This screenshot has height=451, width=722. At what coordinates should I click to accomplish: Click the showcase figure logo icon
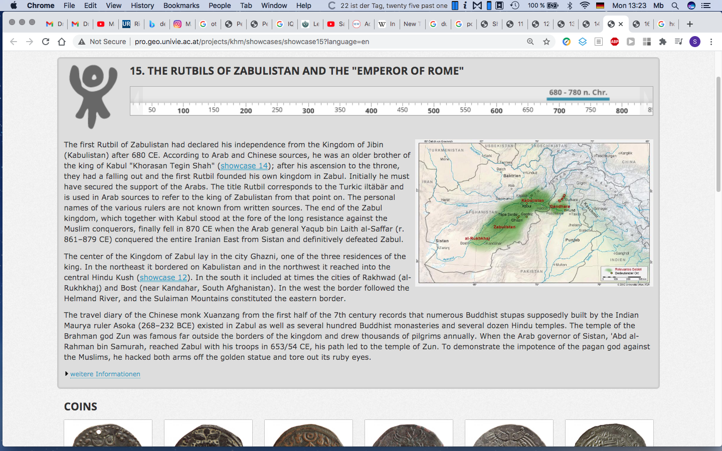click(x=93, y=96)
